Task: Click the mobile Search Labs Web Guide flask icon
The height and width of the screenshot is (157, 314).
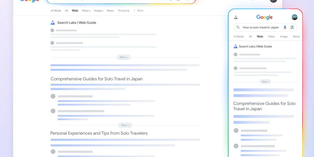Action: 235,47
